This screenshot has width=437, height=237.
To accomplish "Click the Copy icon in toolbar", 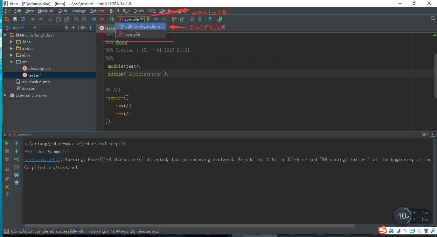I will click(58, 19).
